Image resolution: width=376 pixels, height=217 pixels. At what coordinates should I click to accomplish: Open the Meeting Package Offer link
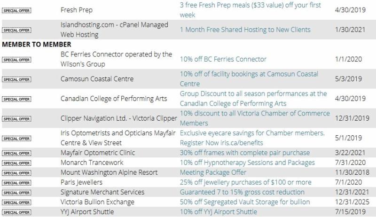pyautogui.click(x=213, y=172)
